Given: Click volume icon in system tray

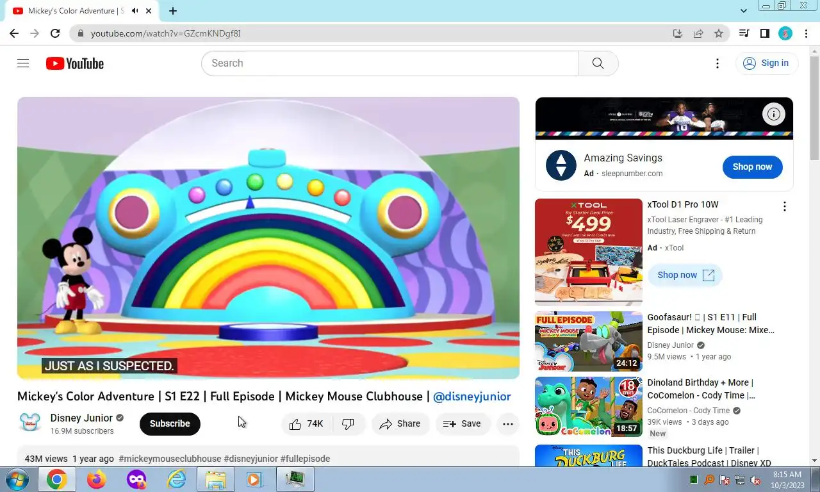Looking at the screenshot, I should coord(755,480).
